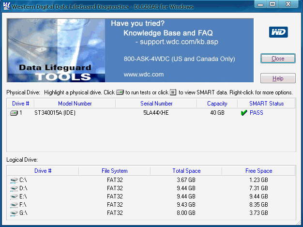Viewport: 303px width, 227px height.
Task: Click the green SMART PASS checkmark icon
Action: (243, 113)
